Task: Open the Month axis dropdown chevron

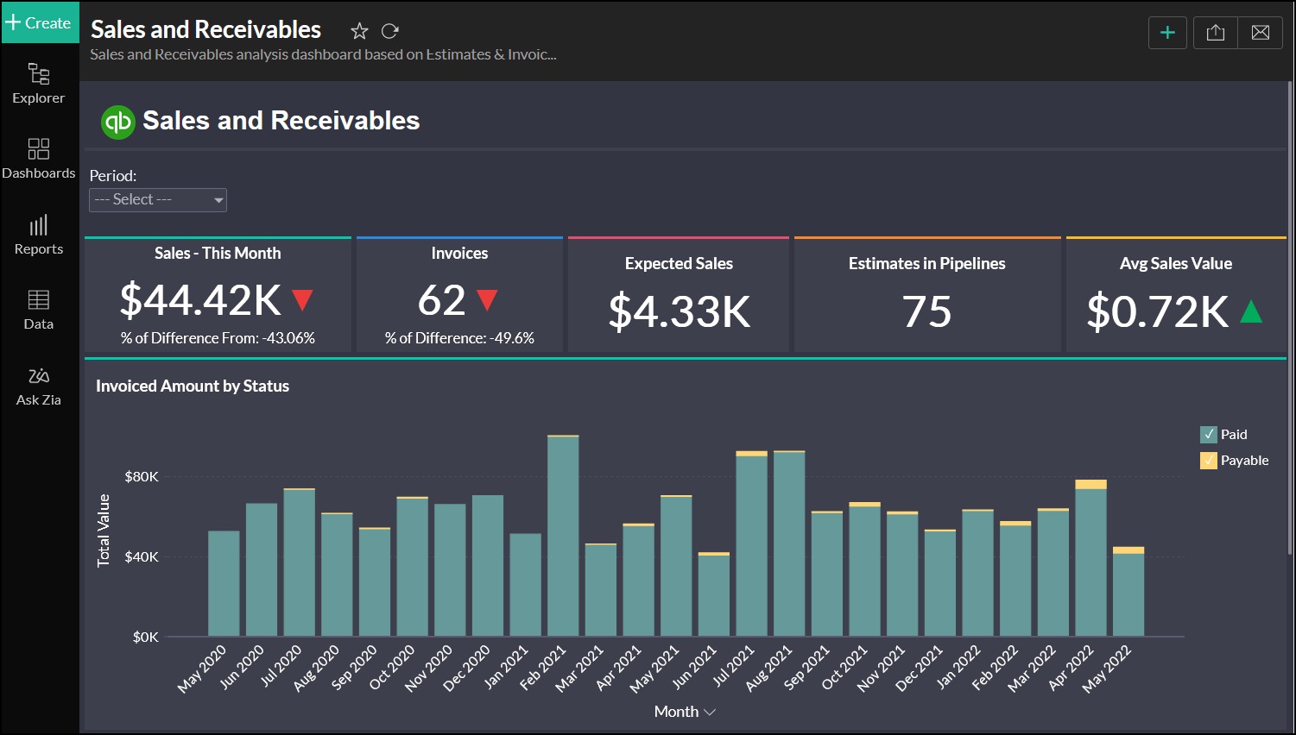Action: [x=710, y=712]
